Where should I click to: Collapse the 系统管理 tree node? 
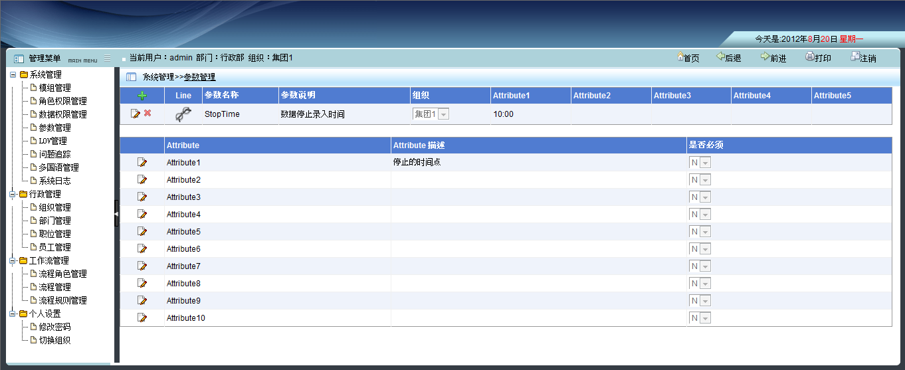point(13,74)
